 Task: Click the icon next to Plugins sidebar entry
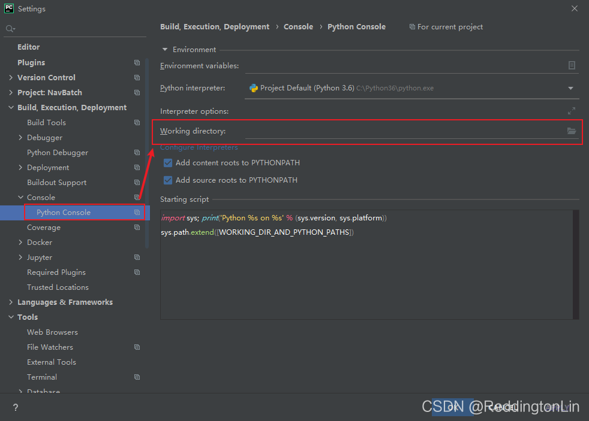[x=137, y=62]
